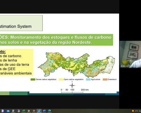Click the north arrow compass on map
This screenshot has height=113, width=141.
[72, 85]
